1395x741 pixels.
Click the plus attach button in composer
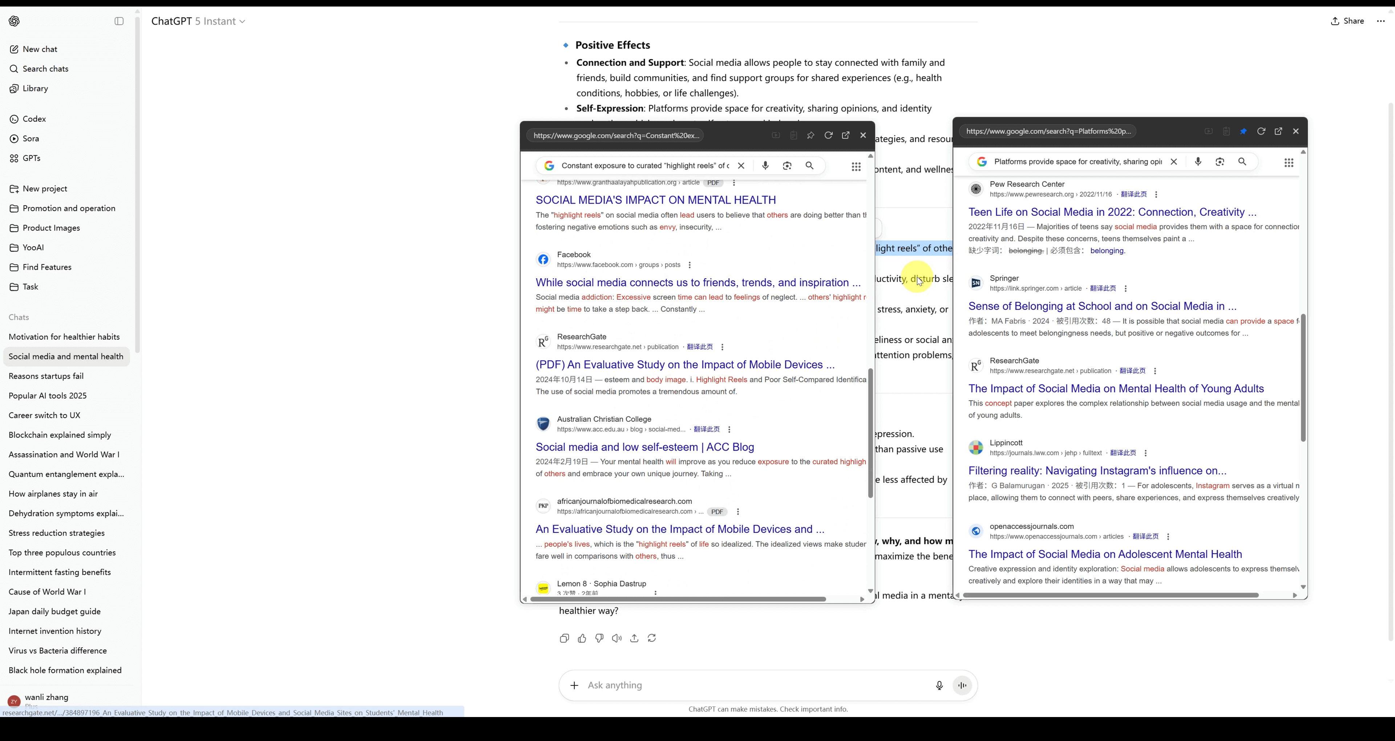click(574, 685)
